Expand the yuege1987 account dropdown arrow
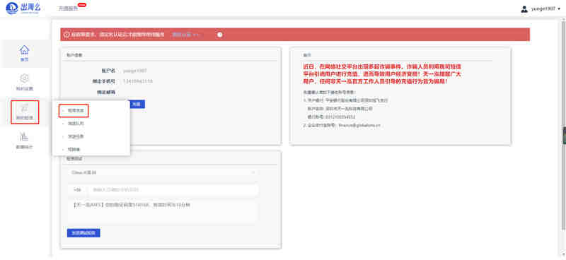566x260 pixels. pyautogui.click(x=559, y=9)
